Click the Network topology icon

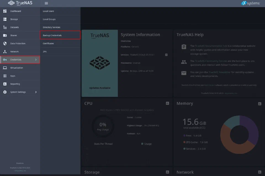[5, 52]
